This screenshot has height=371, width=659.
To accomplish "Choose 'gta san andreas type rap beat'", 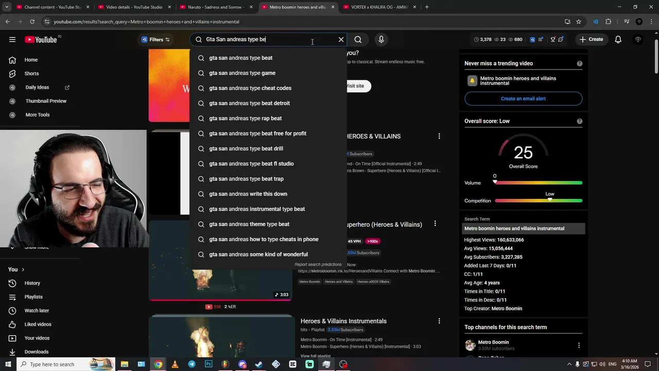I will 268,119.
